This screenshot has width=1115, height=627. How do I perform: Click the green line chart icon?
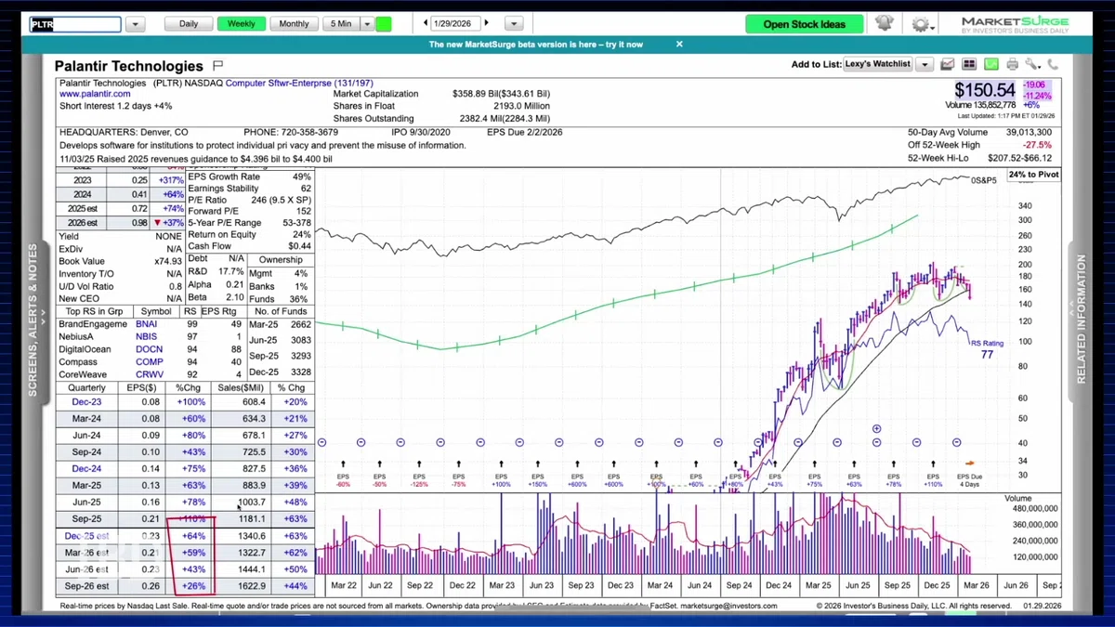[x=990, y=64]
